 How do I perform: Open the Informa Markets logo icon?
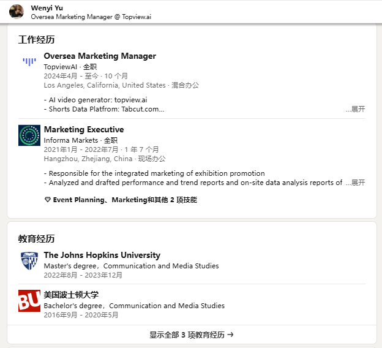click(29, 135)
